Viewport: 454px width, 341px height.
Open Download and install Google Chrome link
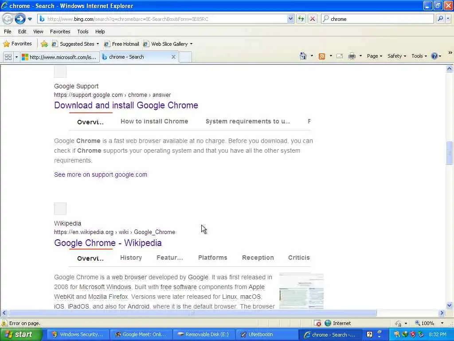coord(126,105)
